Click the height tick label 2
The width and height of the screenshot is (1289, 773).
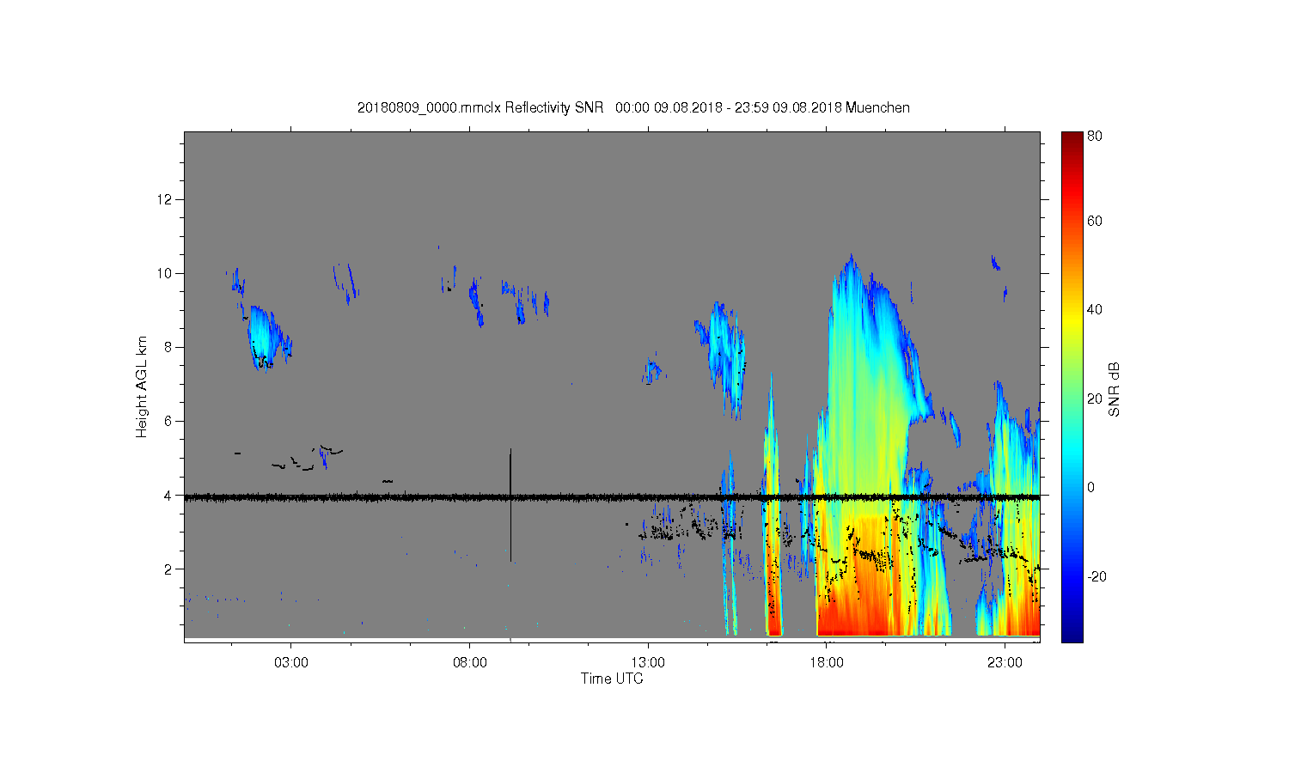(x=168, y=569)
